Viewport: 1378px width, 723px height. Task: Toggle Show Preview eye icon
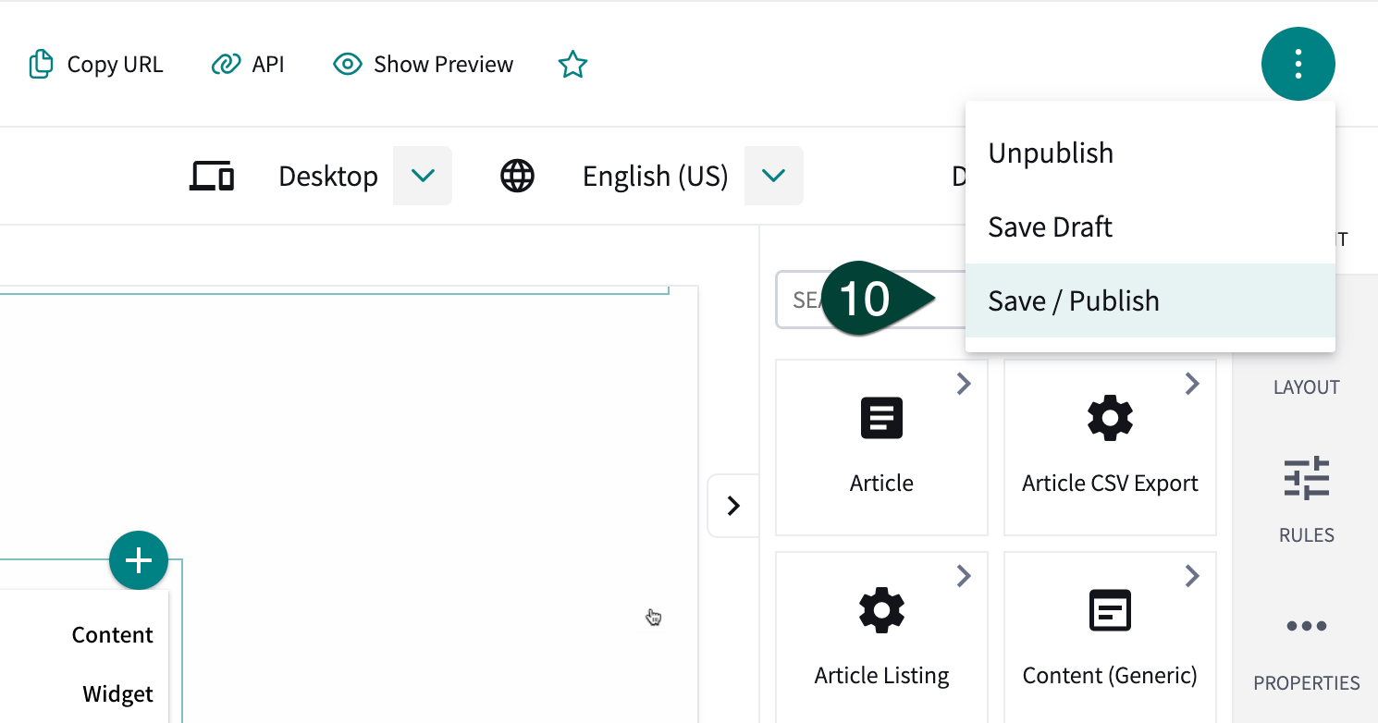(x=347, y=65)
